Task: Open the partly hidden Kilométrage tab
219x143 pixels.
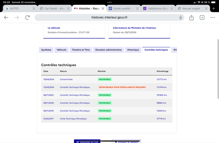Action: coord(174,50)
